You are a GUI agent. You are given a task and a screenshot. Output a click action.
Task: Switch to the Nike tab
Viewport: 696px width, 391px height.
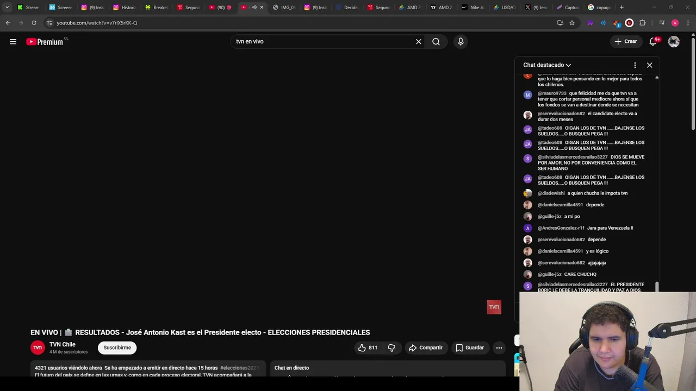[473, 8]
